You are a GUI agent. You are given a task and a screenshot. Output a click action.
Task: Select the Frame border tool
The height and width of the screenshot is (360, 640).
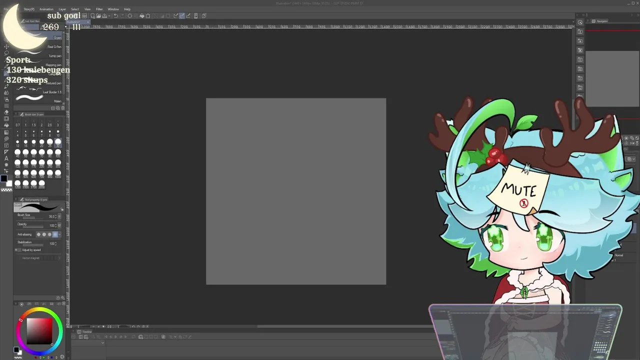(6, 145)
